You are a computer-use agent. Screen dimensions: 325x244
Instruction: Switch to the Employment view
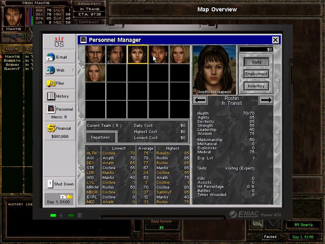(256, 74)
